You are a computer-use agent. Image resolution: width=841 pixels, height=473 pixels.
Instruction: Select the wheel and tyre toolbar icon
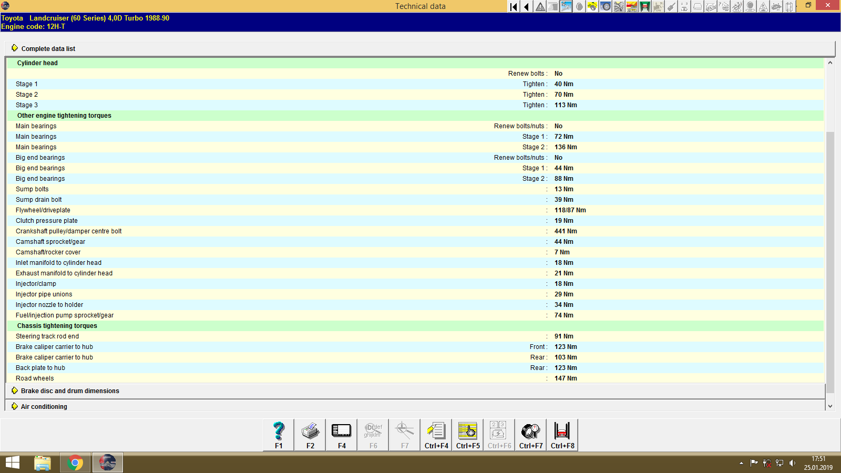click(606, 6)
